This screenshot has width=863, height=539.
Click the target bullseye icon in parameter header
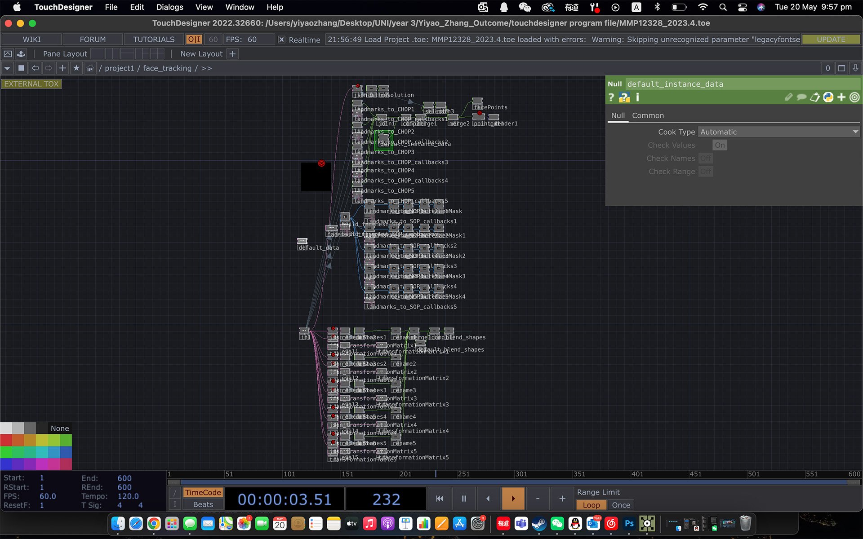pyautogui.click(x=854, y=97)
